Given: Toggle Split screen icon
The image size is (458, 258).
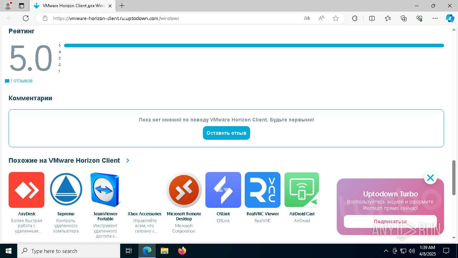Looking at the screenshot, I should 372,18.
